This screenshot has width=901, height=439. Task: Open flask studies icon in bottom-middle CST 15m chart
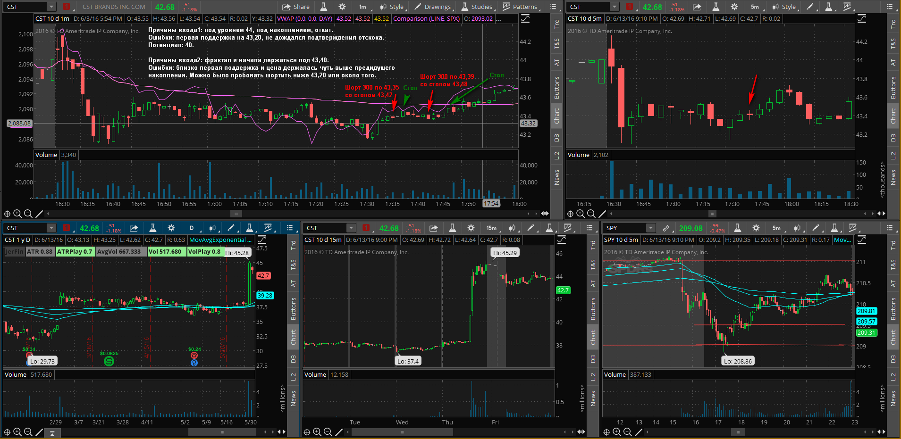(452, 228)
